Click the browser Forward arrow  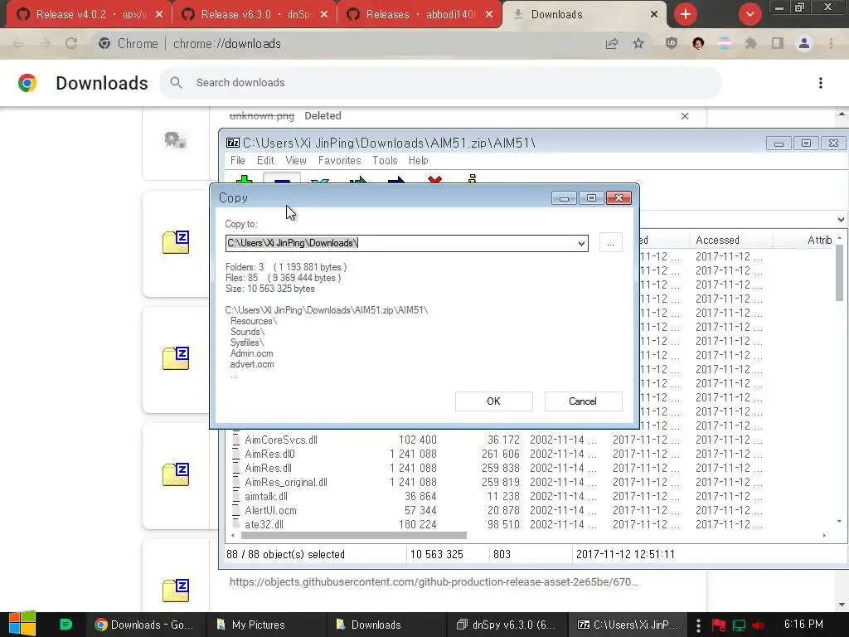(45, 43)
